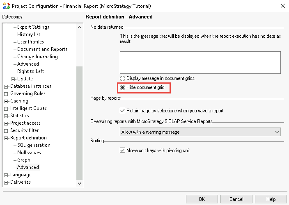
Task: Expand the Caching node
Action: point(6,101)
